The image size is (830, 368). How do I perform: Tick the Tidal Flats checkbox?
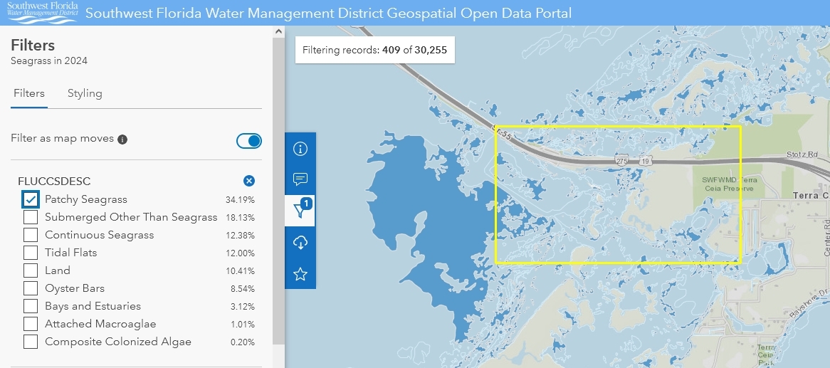[x=31, y=253]
